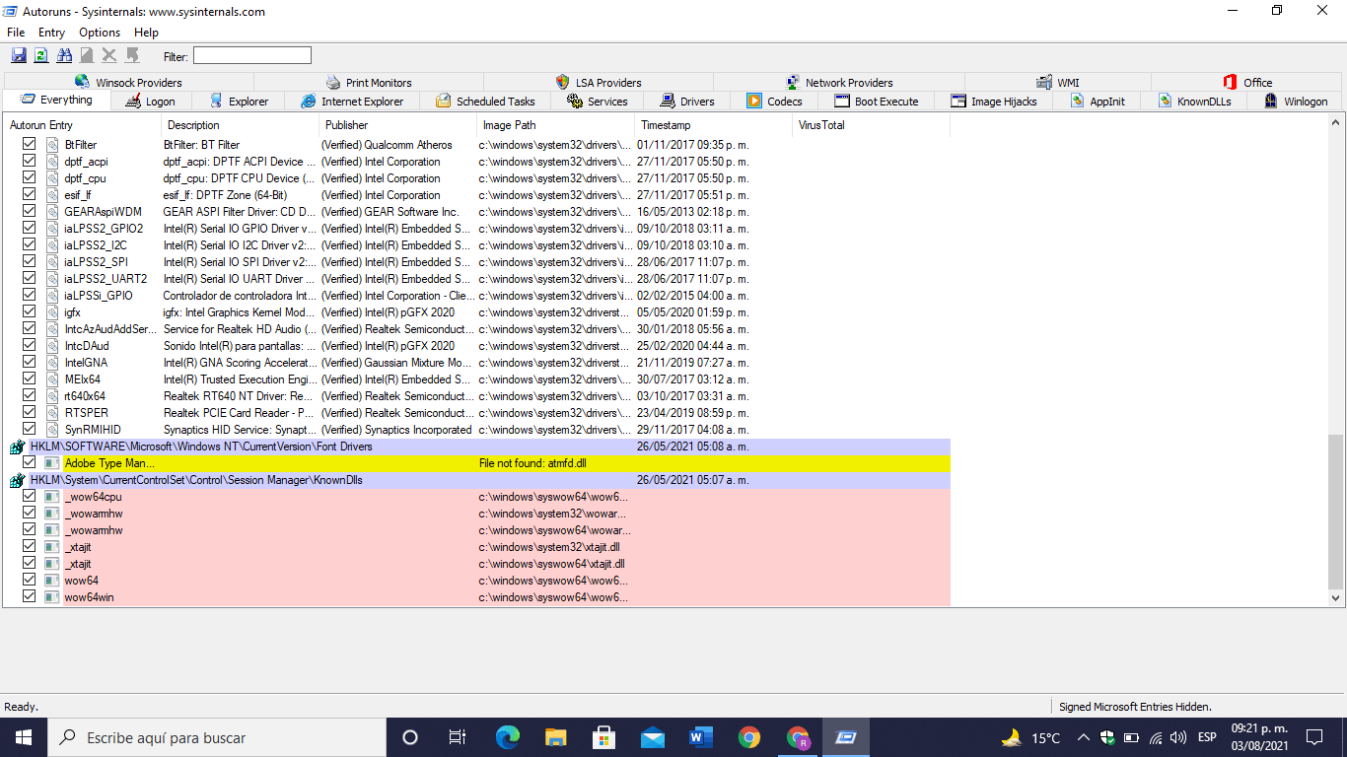
Task: Click the file icon of the SynRMIHID entry
Action: pyautogui.click(x=52, y=430)
